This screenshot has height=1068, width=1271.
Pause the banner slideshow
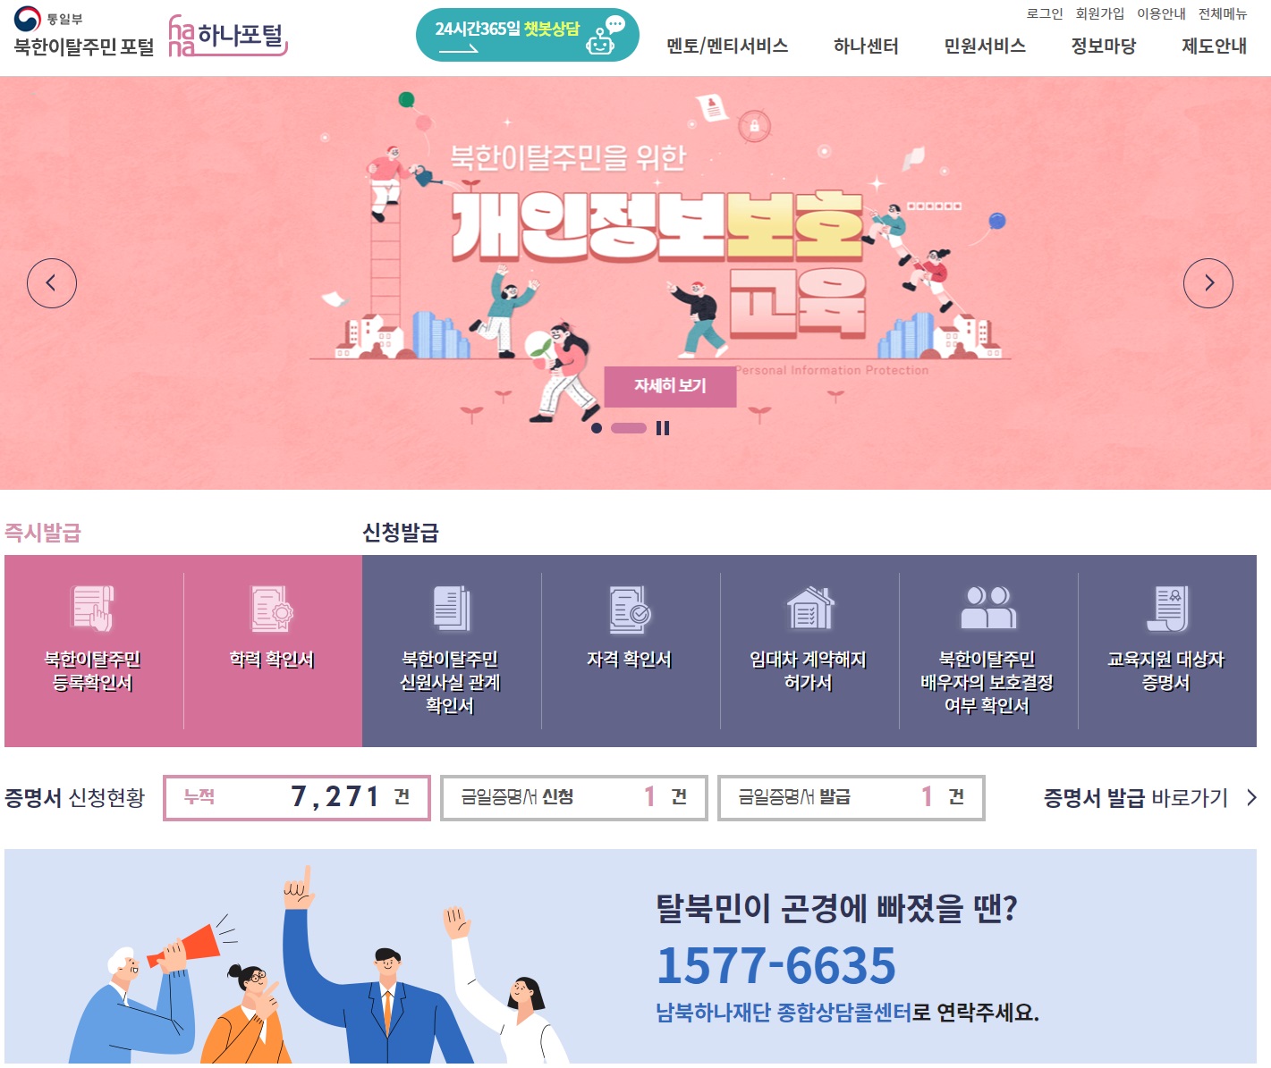click(663, 428)
